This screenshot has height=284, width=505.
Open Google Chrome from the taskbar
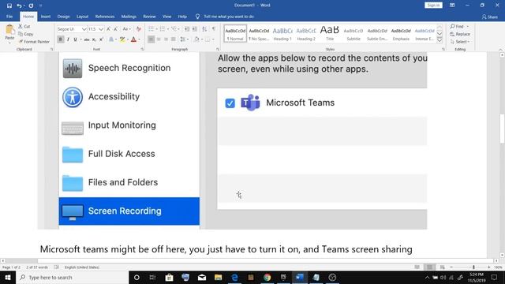pos(267,277)
